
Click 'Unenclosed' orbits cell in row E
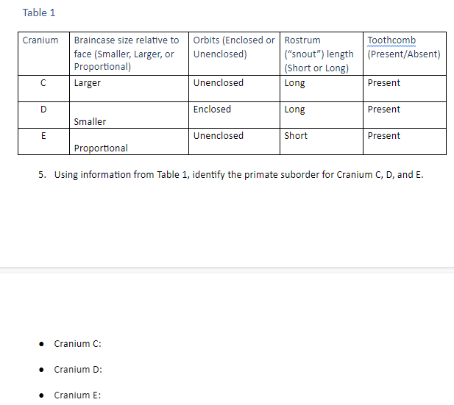point(234,141)
